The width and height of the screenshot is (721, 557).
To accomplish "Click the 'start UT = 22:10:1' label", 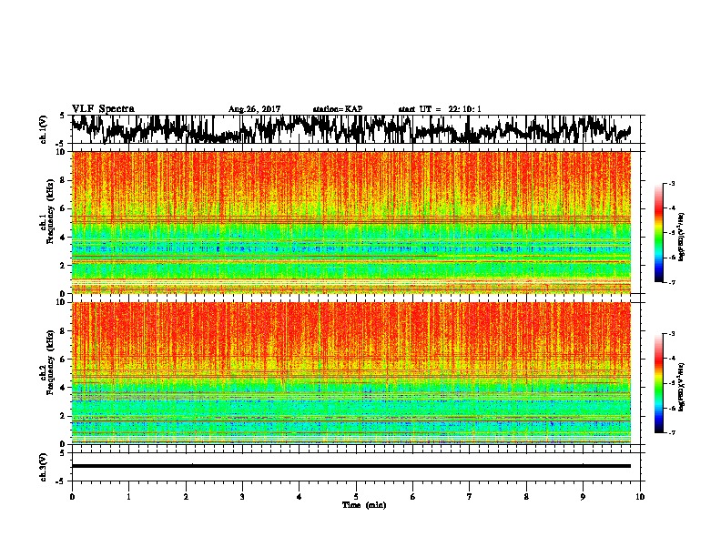I will point(440,109).
